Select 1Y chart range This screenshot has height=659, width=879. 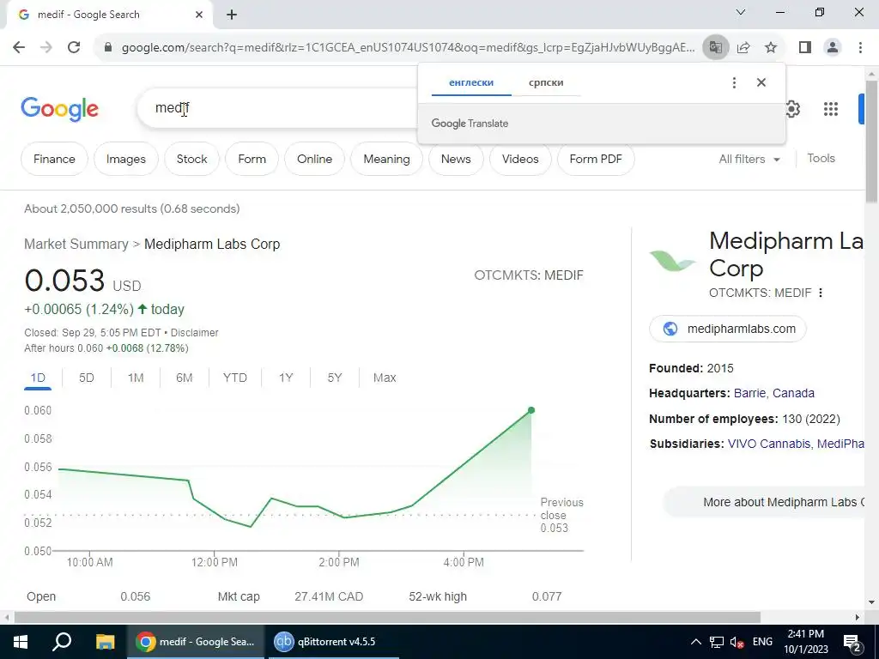pos(286,378)
